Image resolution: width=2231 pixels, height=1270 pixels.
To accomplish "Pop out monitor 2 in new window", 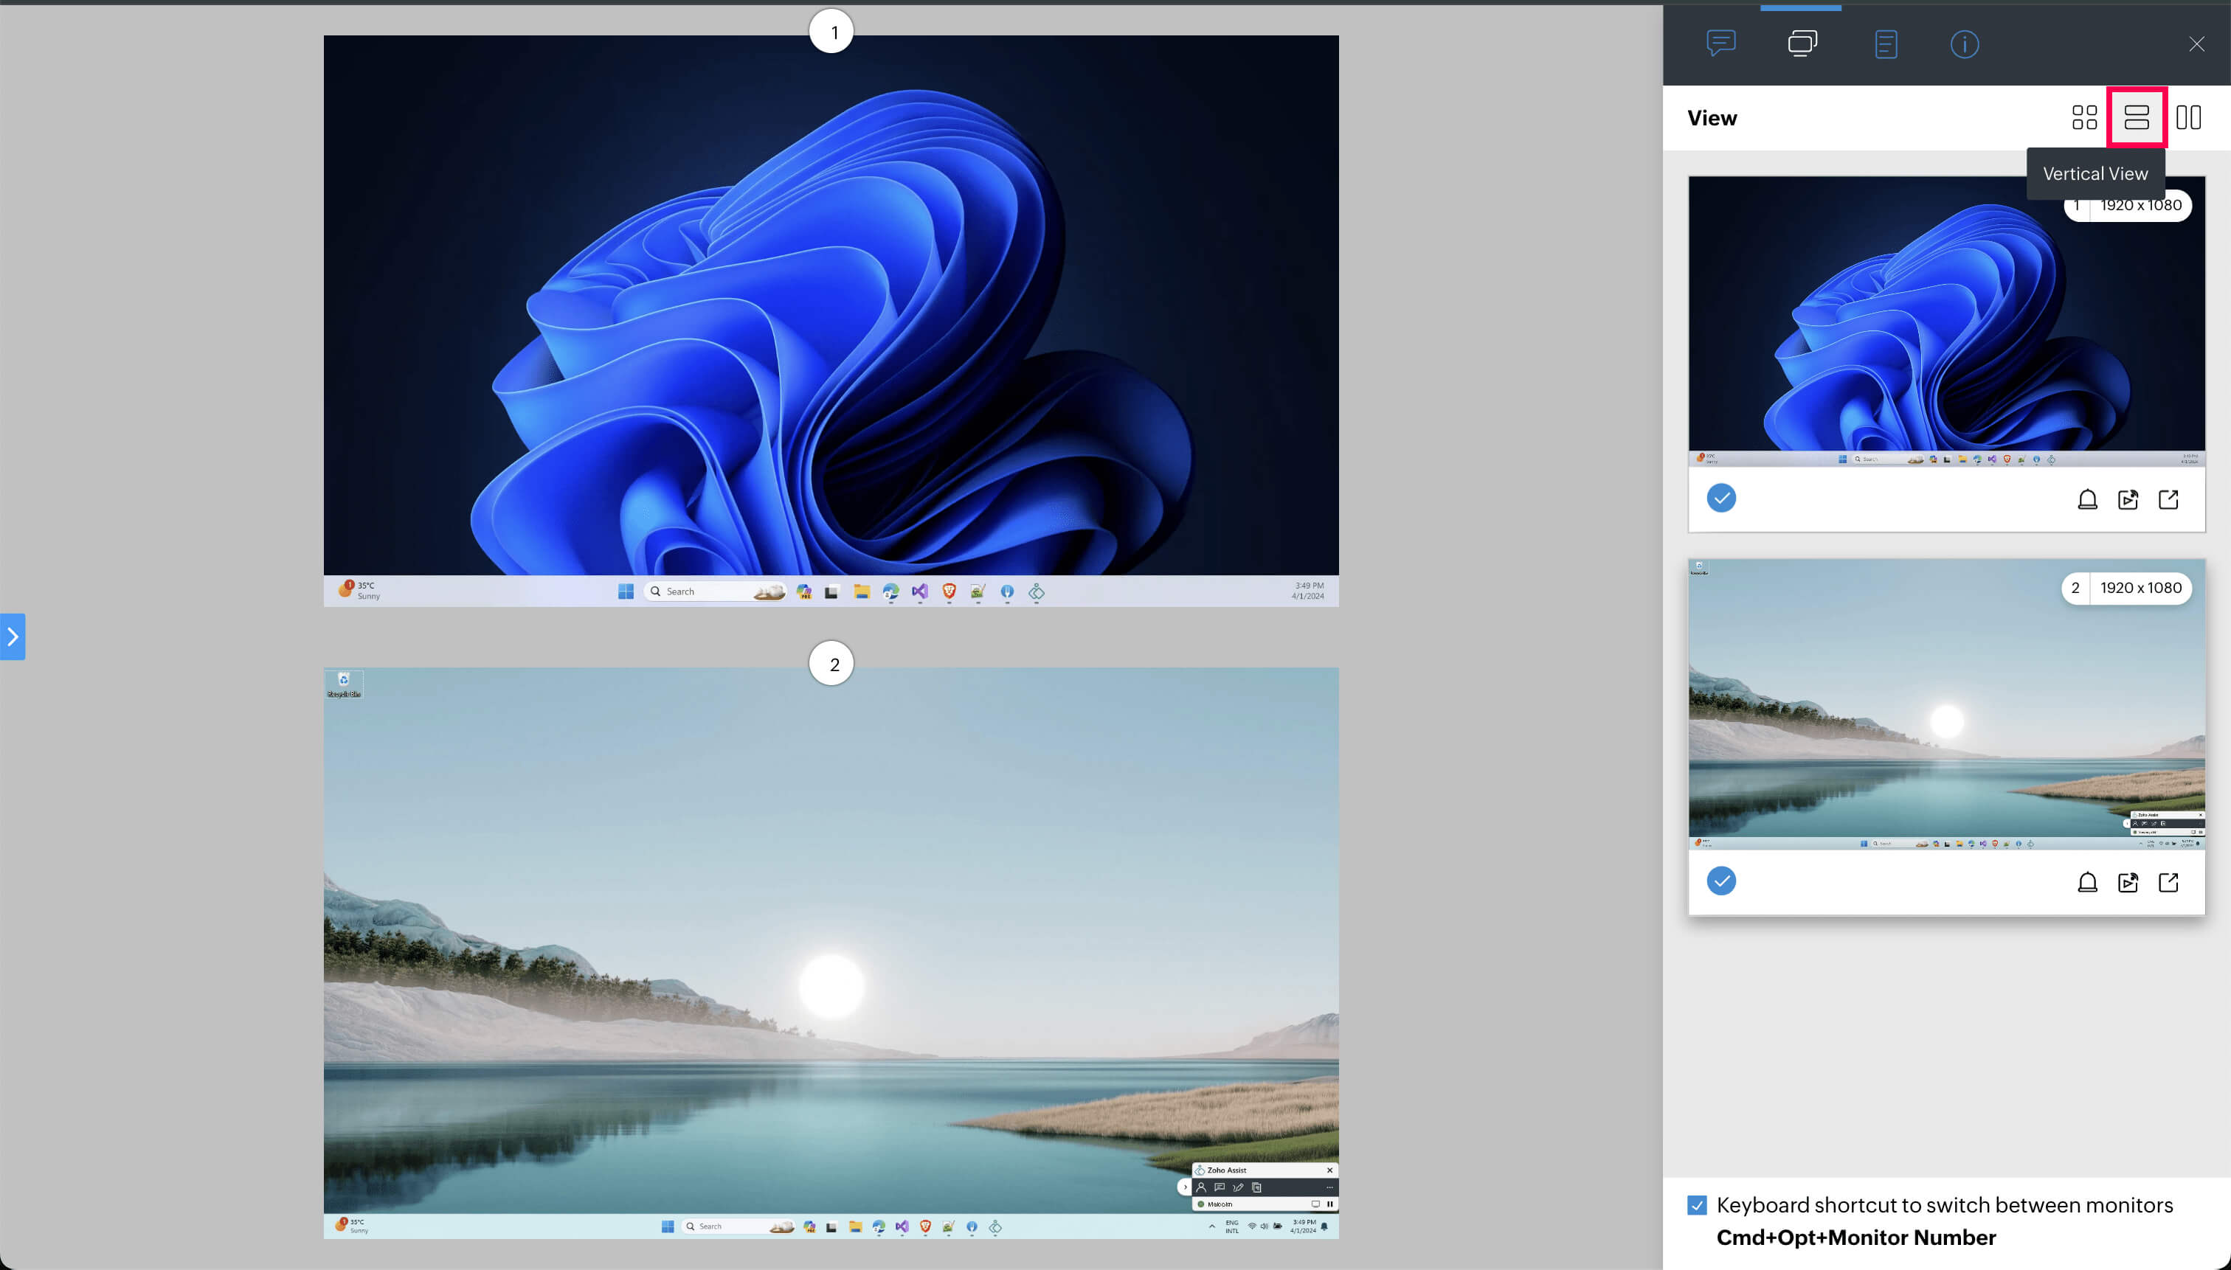I will [x=2168, y=882].
